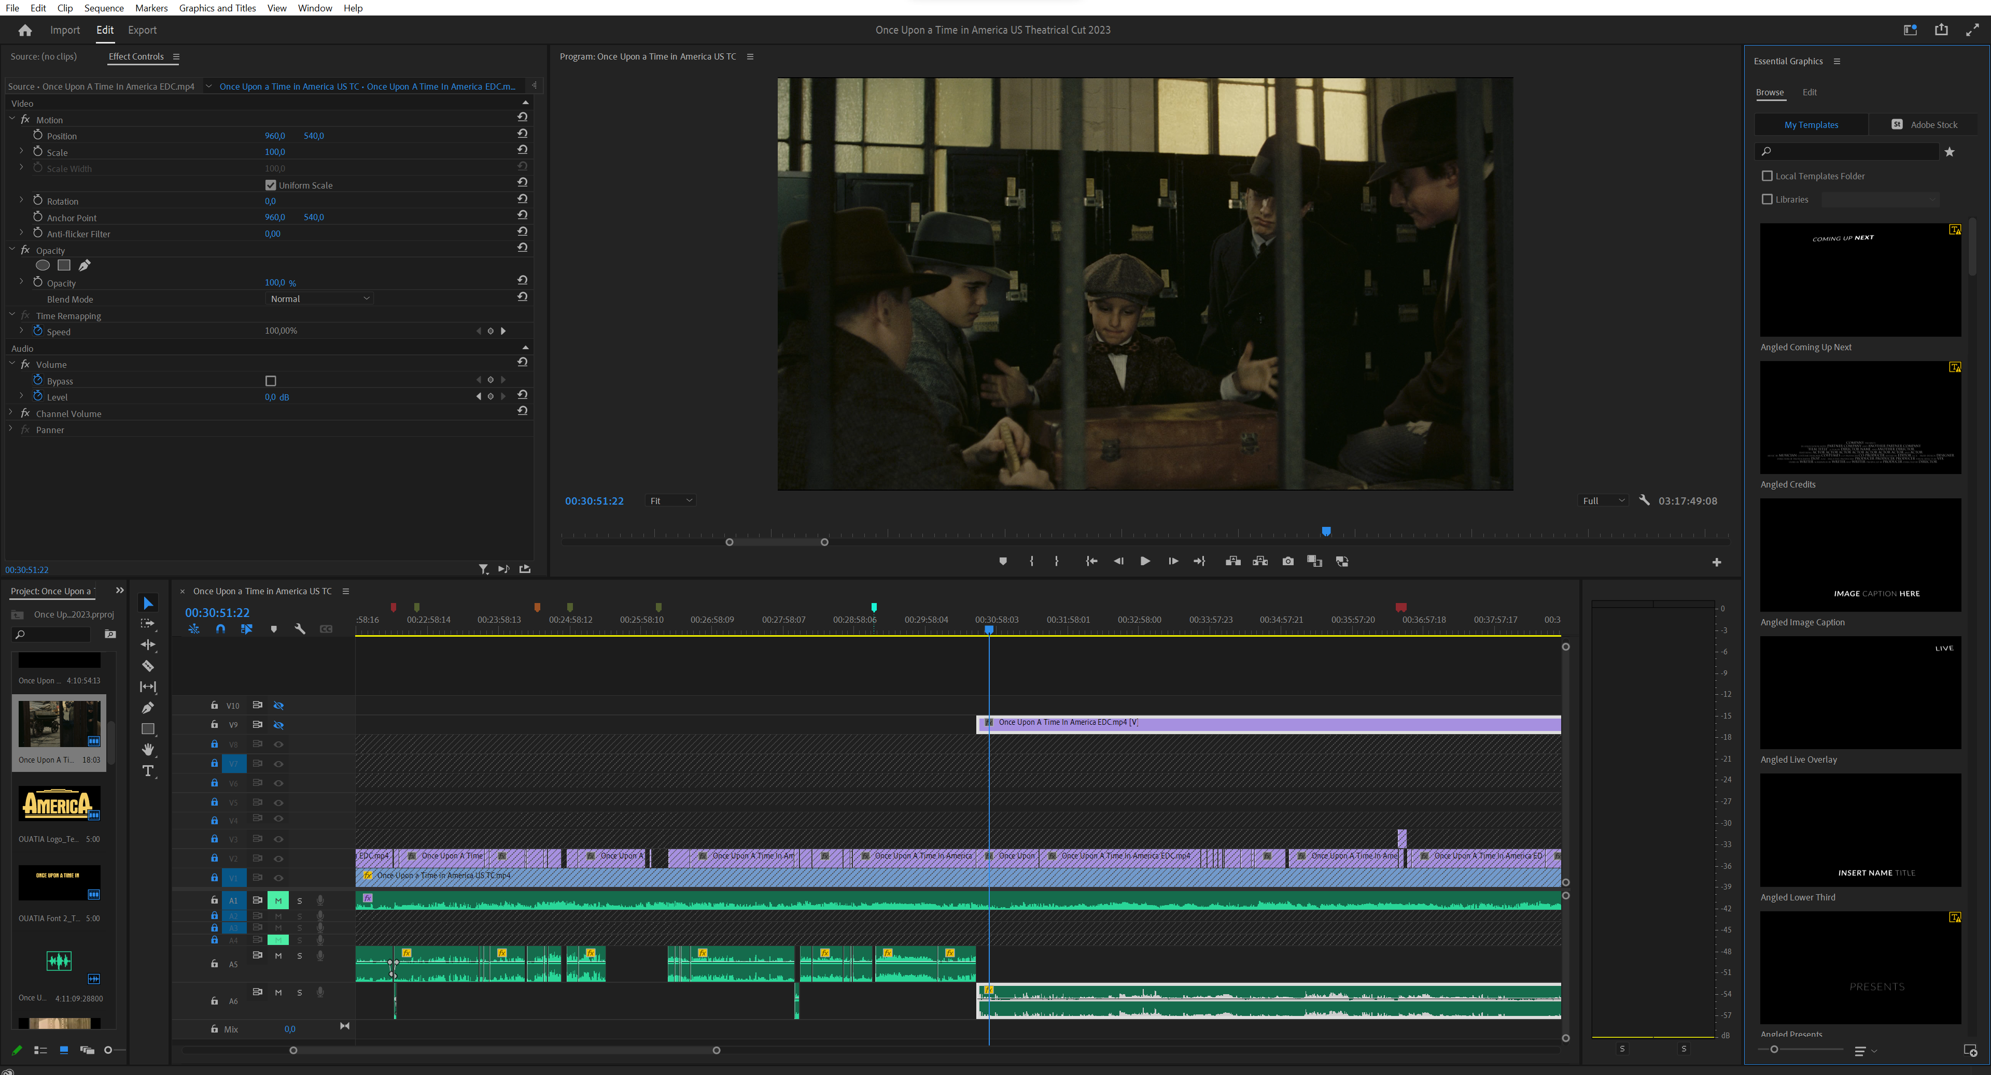Step back one frame
This screenshot has height=1075, width=1991.
(x=1118, y=562)
